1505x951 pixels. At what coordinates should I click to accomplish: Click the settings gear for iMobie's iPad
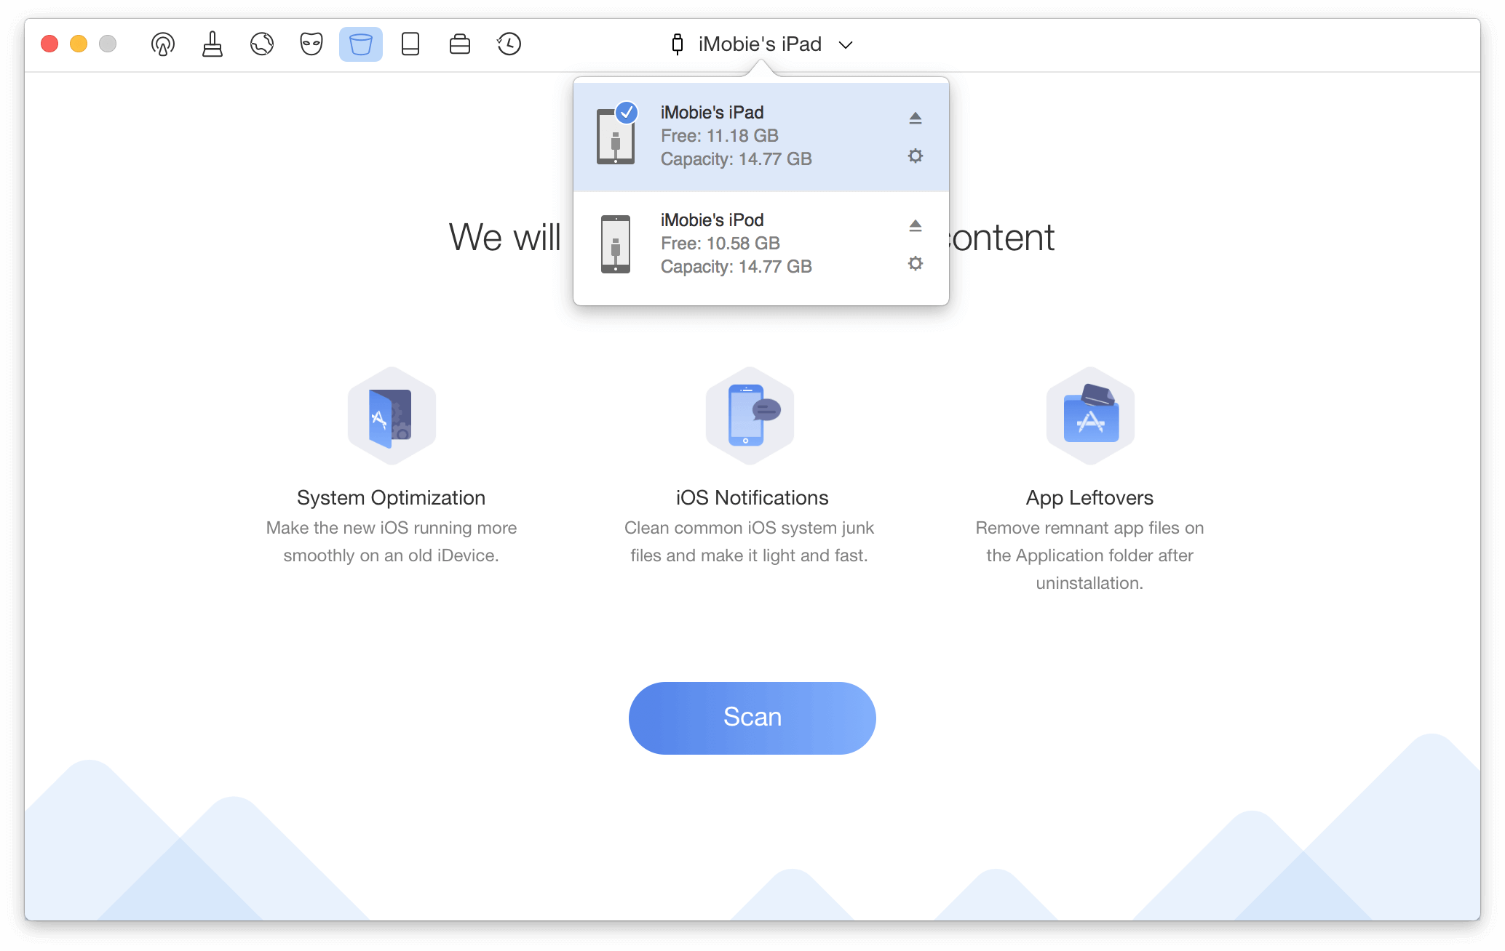[914, 156]
